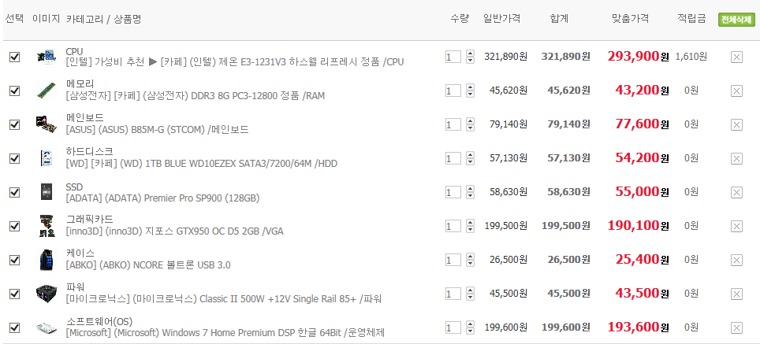Viewport: 760px width, 344px height.
Task: Delete the 메인보드 row via X icon
Action: pyautogui.click(x=736, y=125)
